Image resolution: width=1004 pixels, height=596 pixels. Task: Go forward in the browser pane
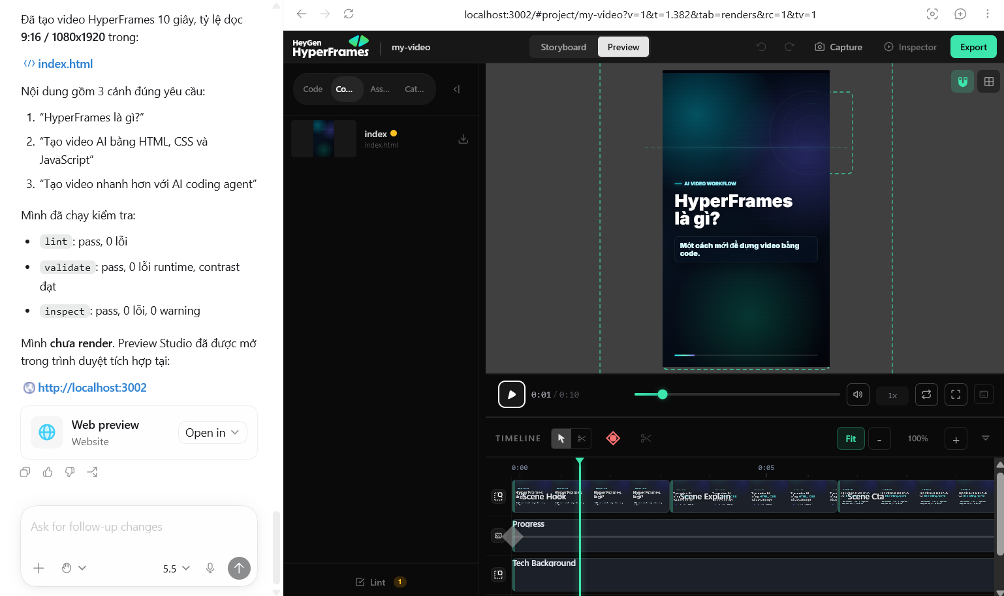[325, 14]
